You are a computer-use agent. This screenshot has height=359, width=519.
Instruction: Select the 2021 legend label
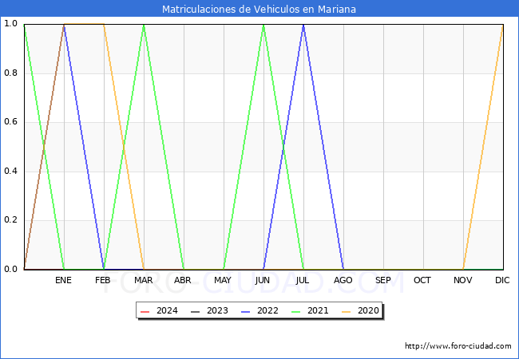[318, 311]
